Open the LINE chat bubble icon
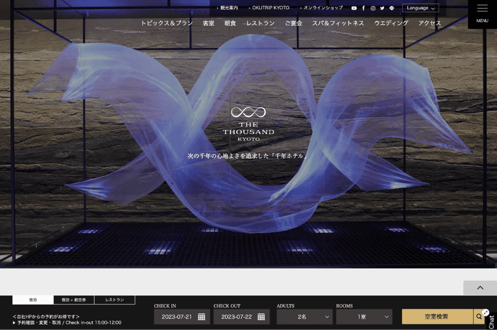This screenshot has height=330, width=497. [x=392, y=8]
